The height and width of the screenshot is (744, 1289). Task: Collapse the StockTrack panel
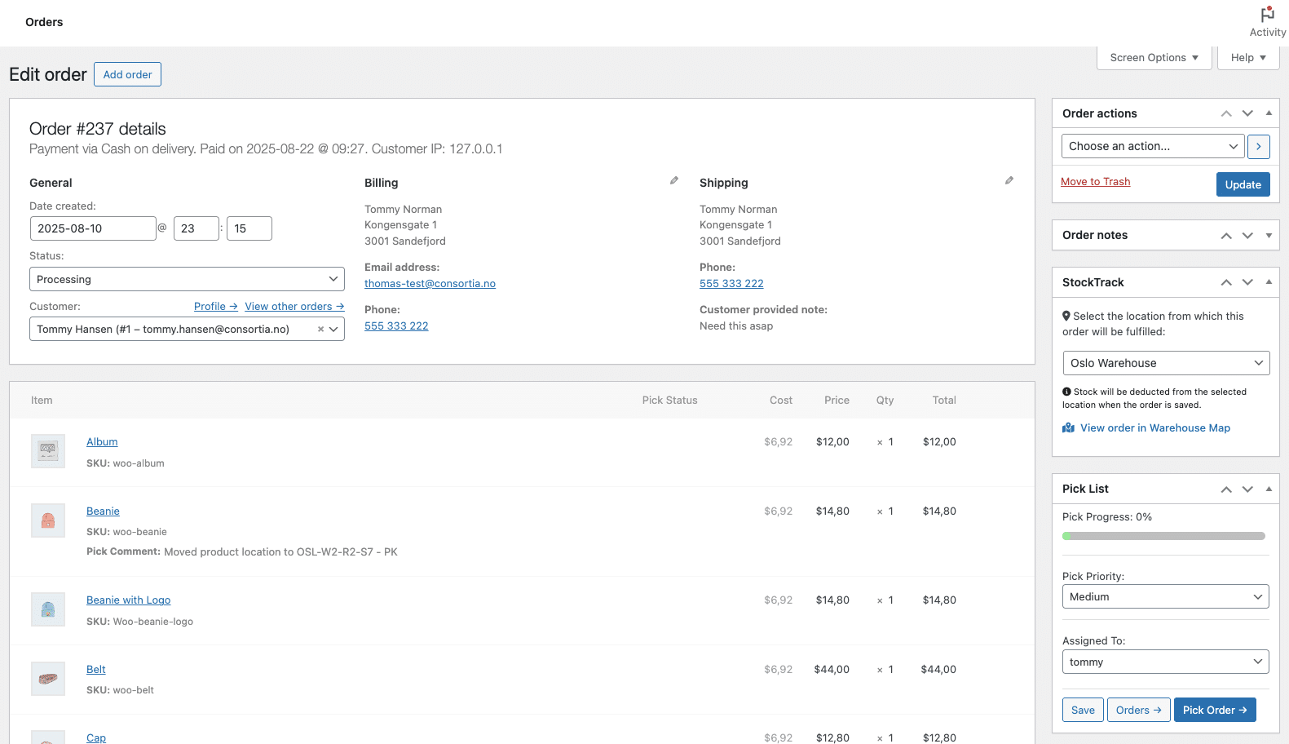point(1269,282)
